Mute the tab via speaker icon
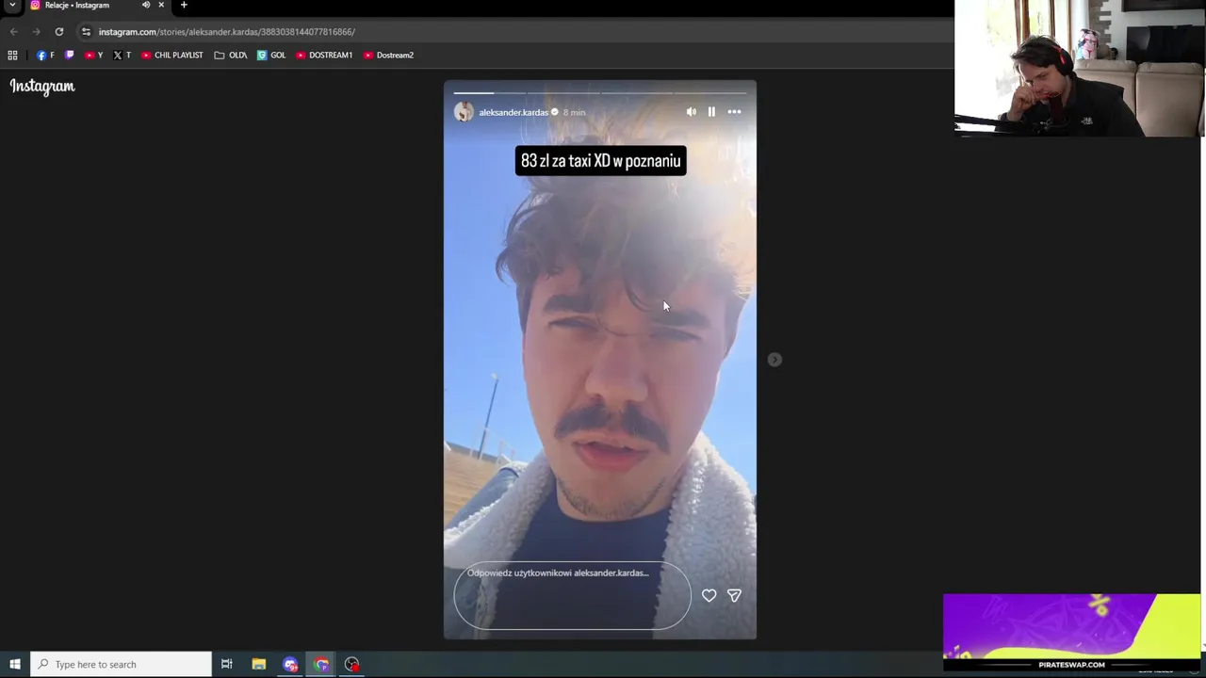The width and height of the screenshot is (1206, 678). click(146, 6)
